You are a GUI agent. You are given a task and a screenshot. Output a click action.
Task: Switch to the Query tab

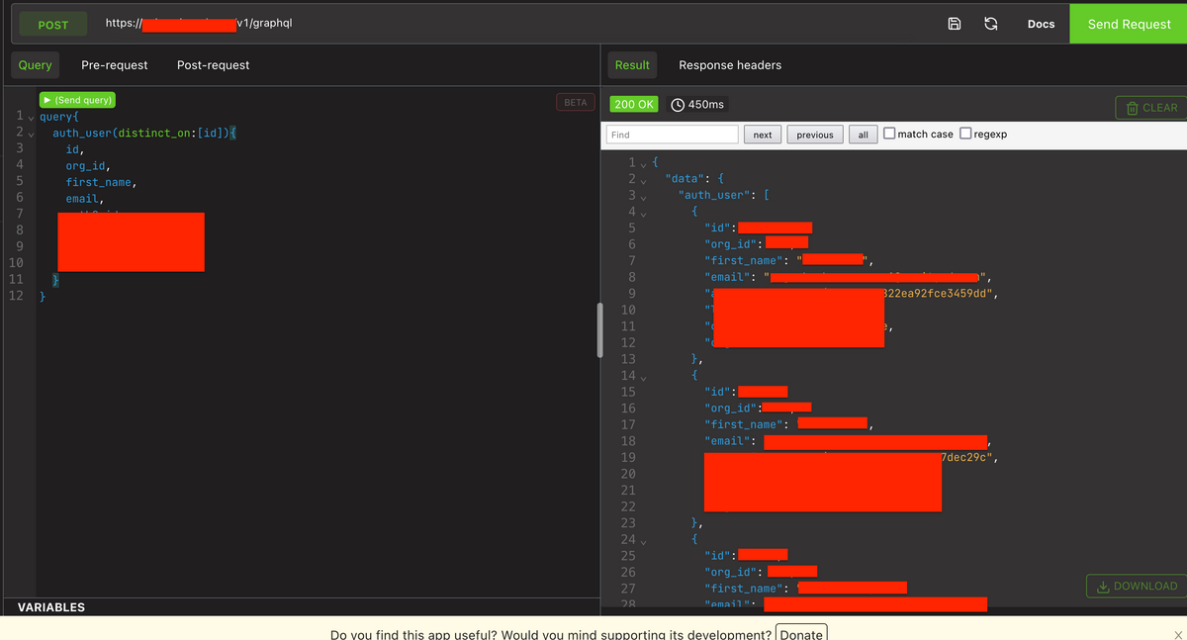(36, 65)
